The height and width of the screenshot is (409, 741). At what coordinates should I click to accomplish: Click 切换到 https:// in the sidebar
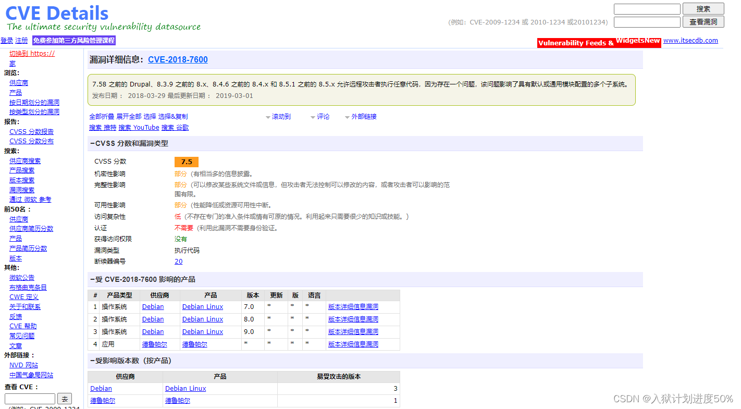[x=32, y=53]
